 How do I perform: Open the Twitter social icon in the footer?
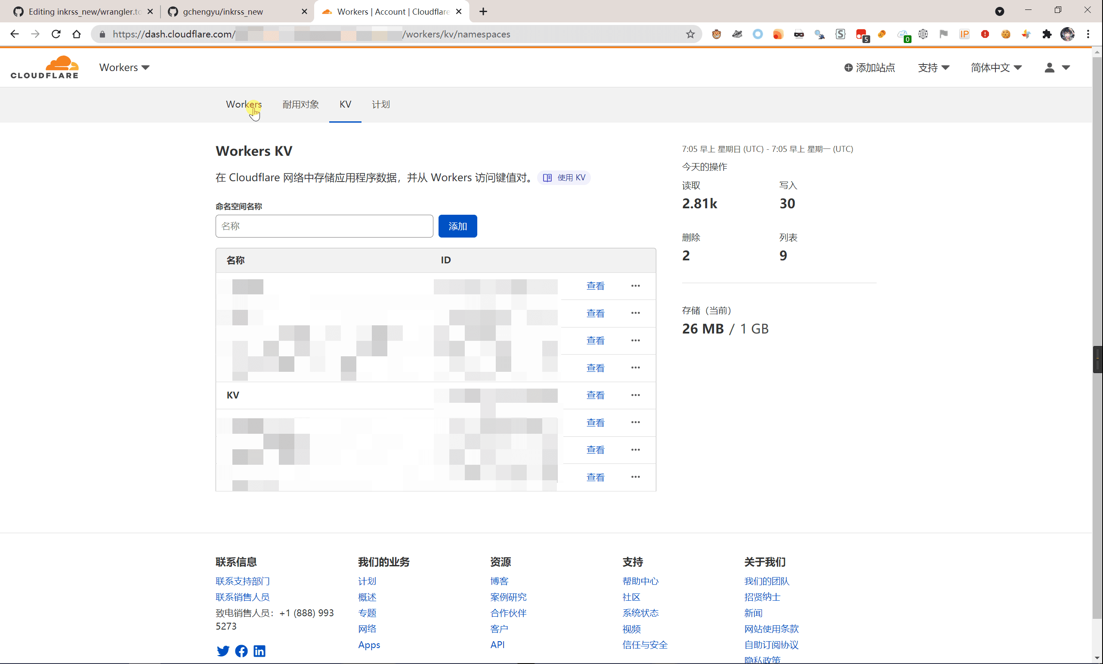(223, 651)
